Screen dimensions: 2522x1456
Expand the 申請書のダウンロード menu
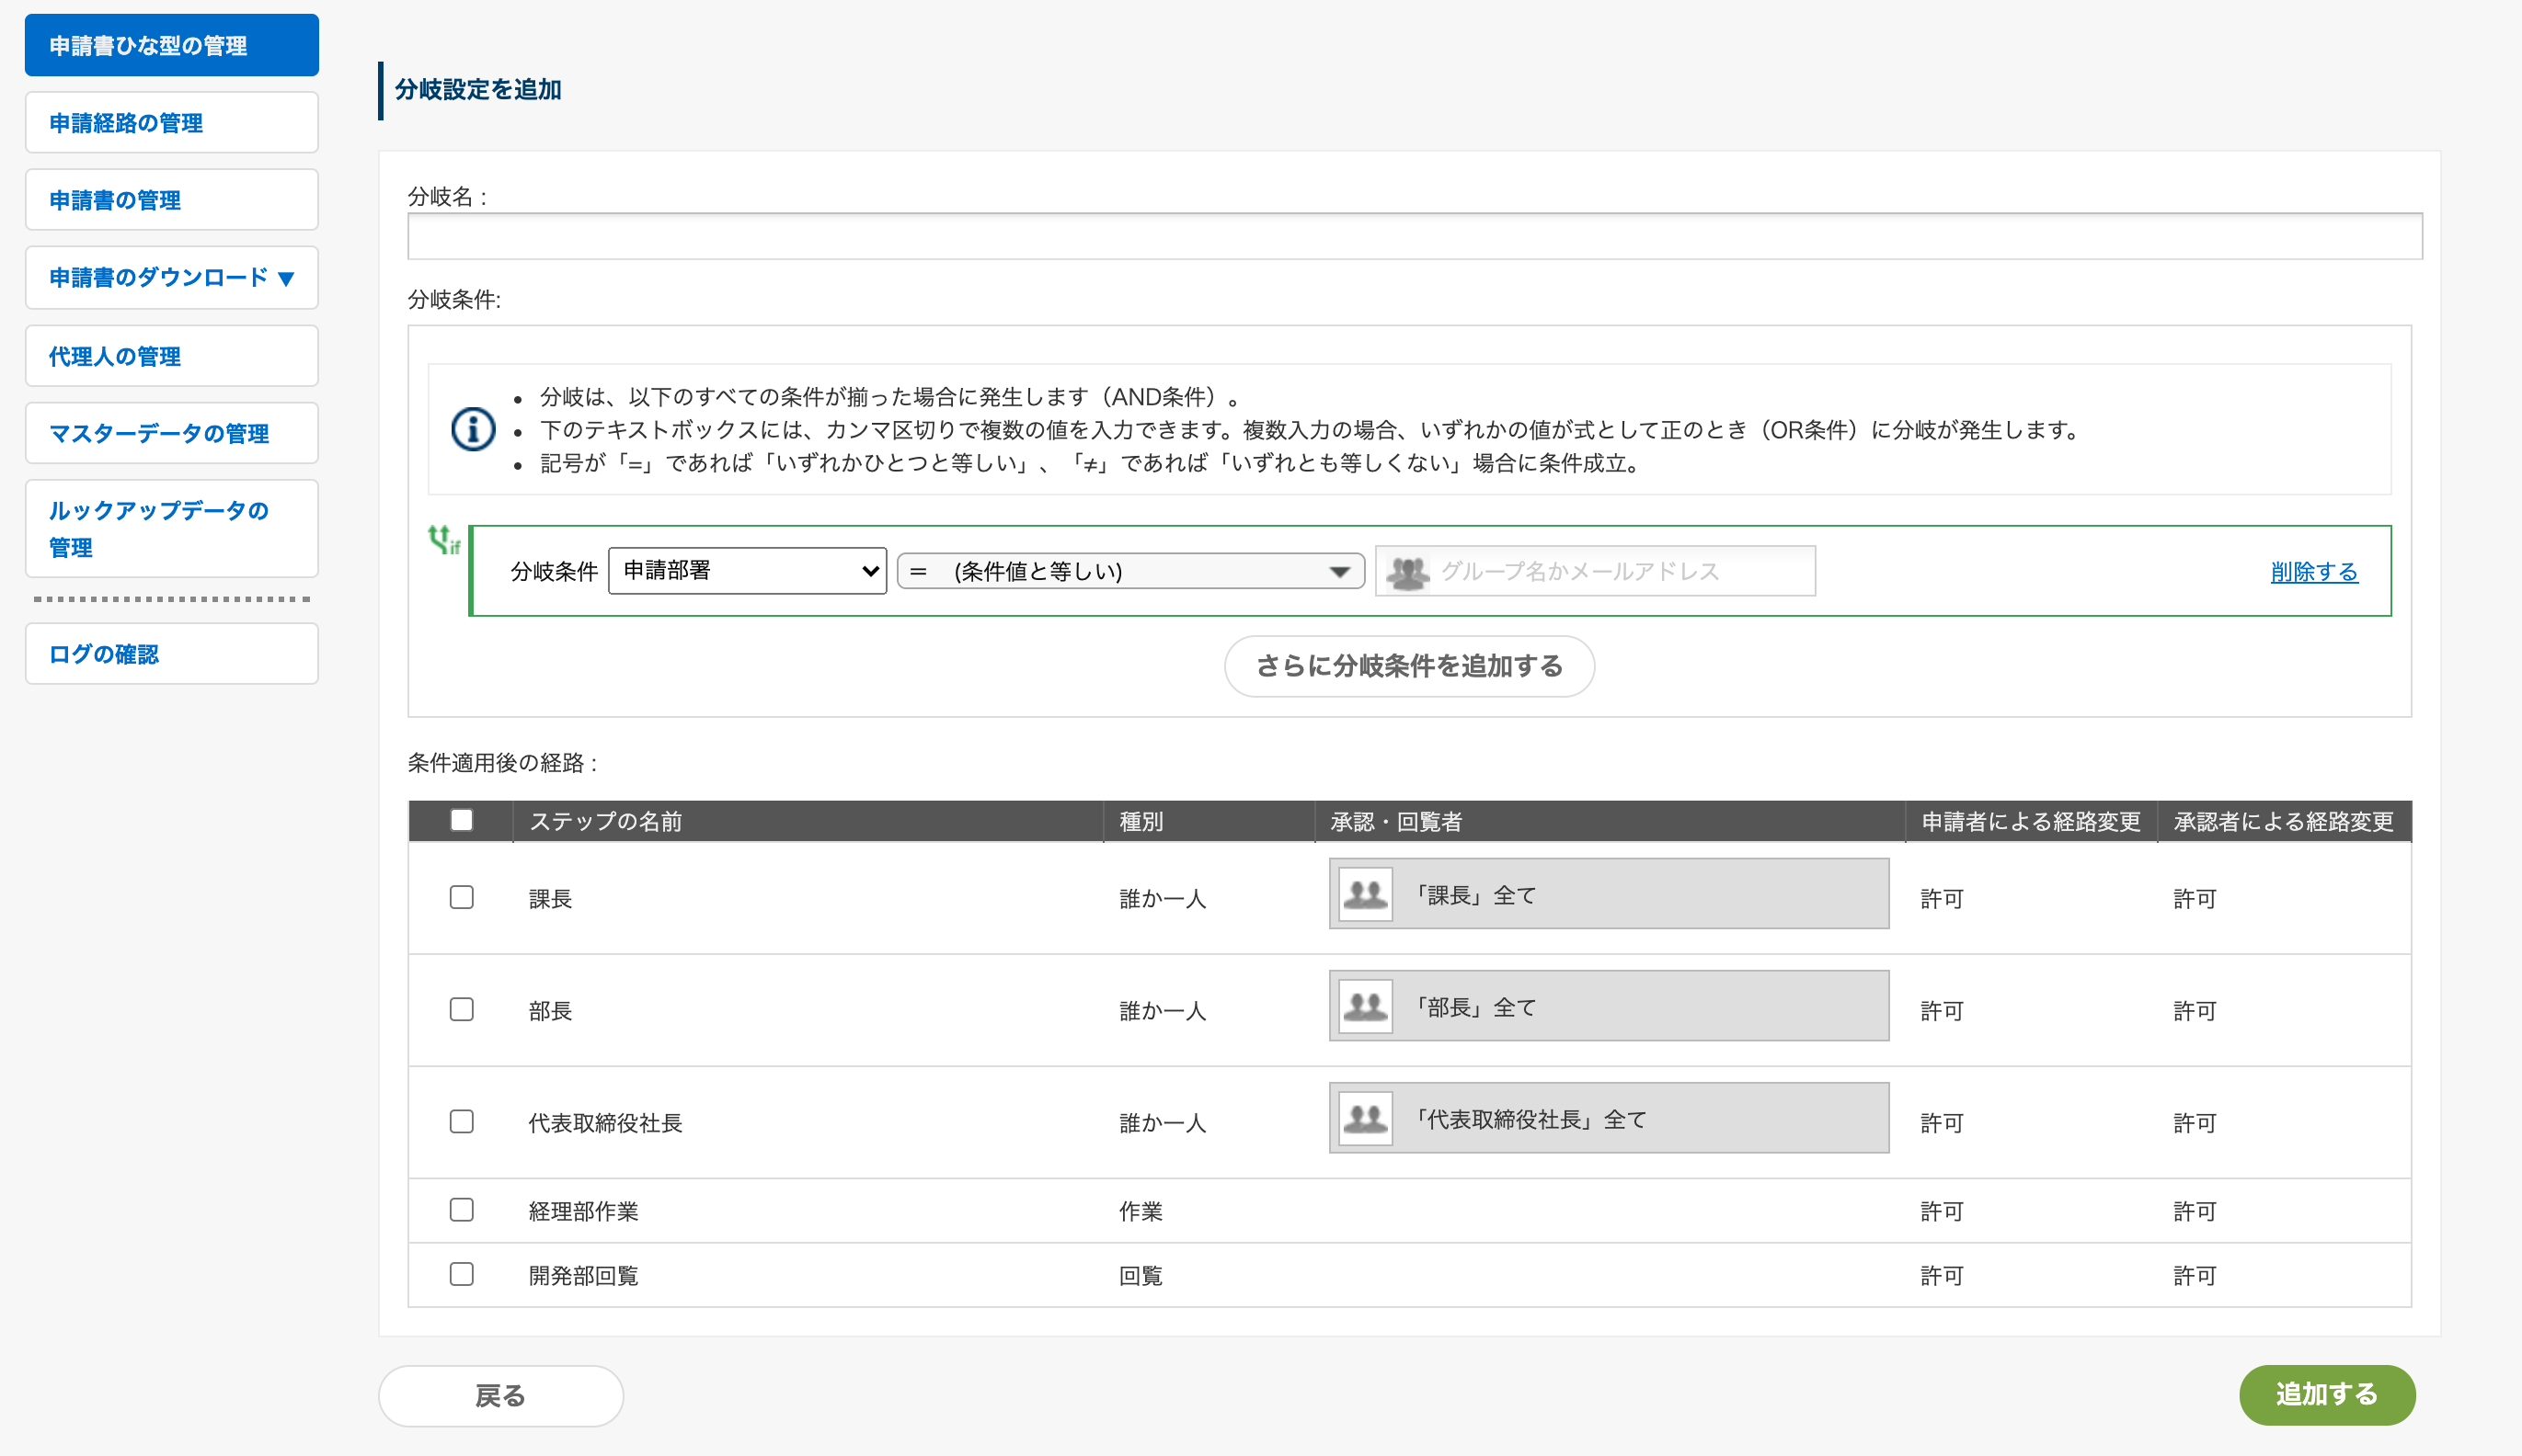point(172,277)
